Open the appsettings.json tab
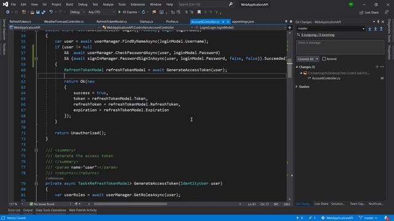 click(243, 21)
